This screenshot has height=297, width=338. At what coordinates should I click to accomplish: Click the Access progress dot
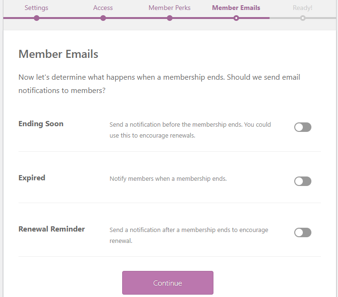(x=103, y=18)
